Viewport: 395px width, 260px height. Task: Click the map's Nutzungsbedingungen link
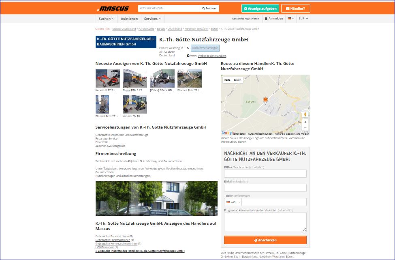click(260, 134)
